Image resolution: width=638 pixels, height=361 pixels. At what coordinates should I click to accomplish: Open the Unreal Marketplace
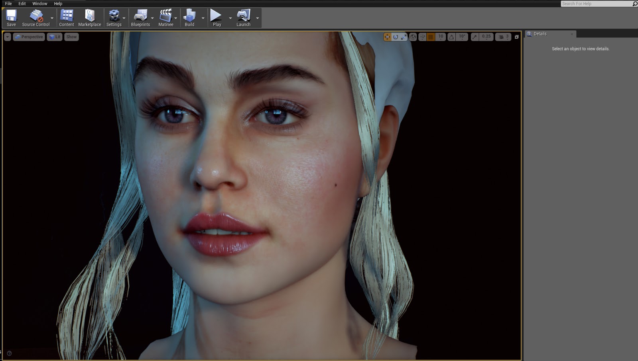pyautogui.click(x=90, y=18)
